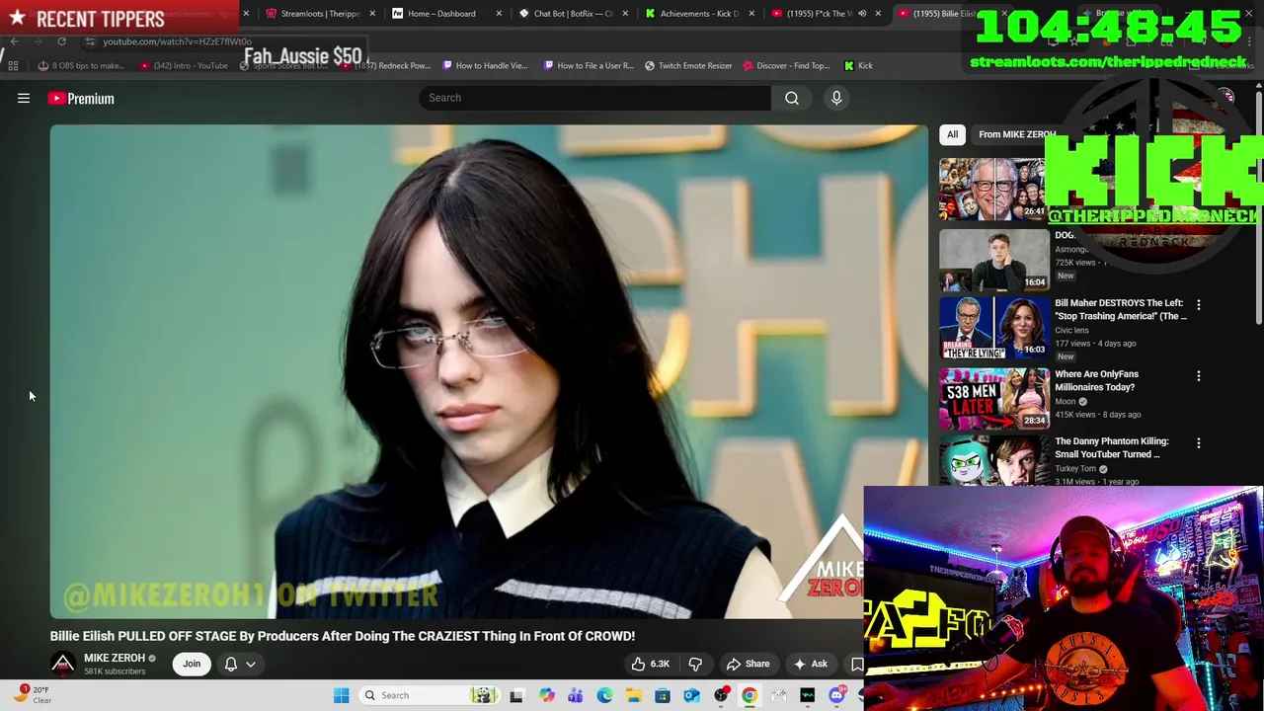1264x711 pixels.
Task: Expand the notification options chevron beside bell
Action: (251, 664)
